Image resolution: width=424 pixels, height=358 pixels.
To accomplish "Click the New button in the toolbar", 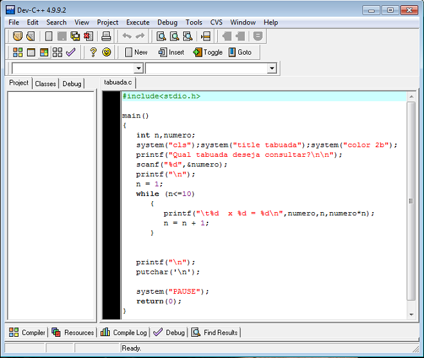I will pyautogui.click(x=136, y=52).
